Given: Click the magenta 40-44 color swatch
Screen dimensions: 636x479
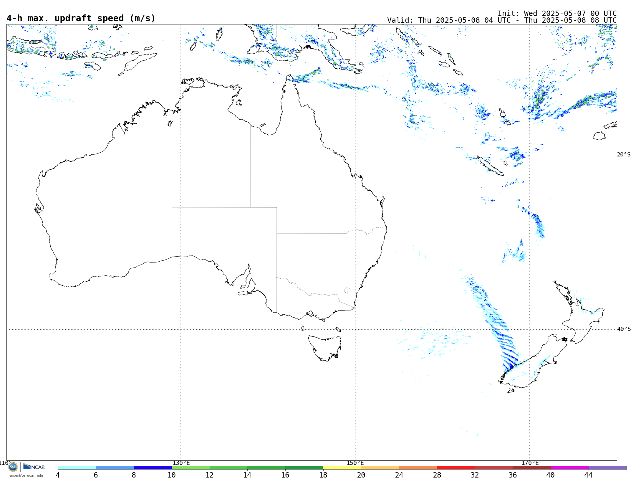Looking at the screenshot, I should coord(569,468).
